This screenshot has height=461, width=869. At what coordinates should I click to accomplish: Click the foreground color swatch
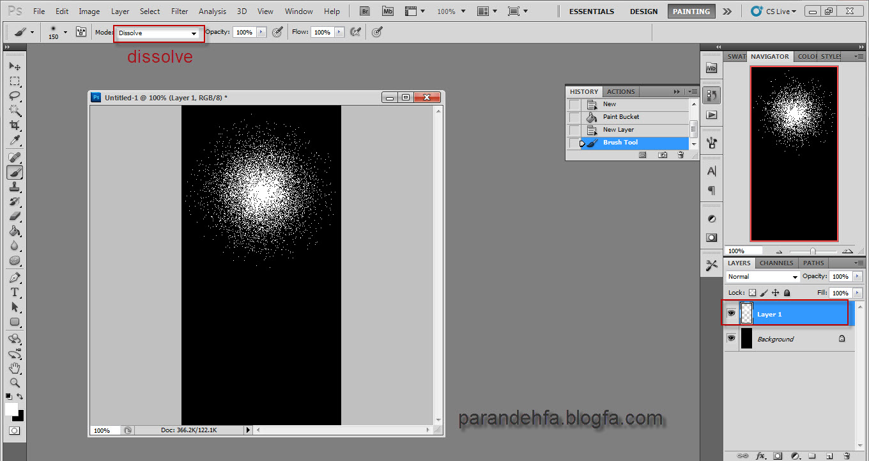tap(12, 409)
